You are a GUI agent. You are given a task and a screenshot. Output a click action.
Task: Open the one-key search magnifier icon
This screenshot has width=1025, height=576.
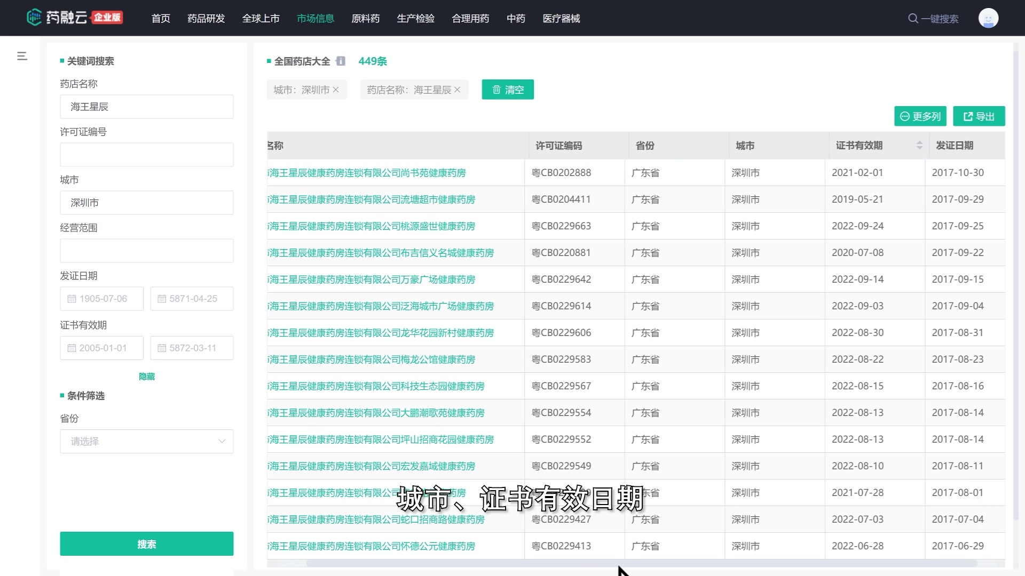(913, 19)
